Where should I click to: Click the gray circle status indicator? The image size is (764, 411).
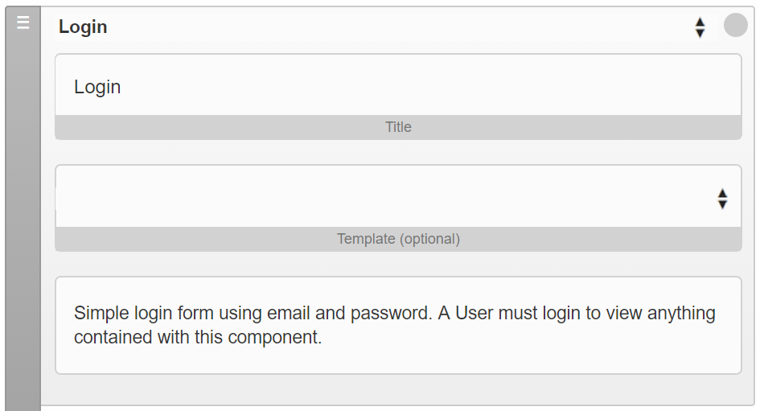735,25
